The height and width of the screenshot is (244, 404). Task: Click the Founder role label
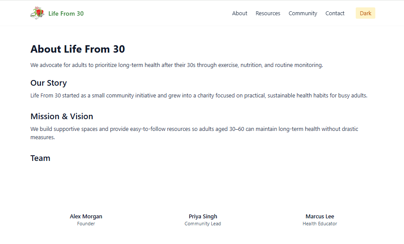pos(86,224)
